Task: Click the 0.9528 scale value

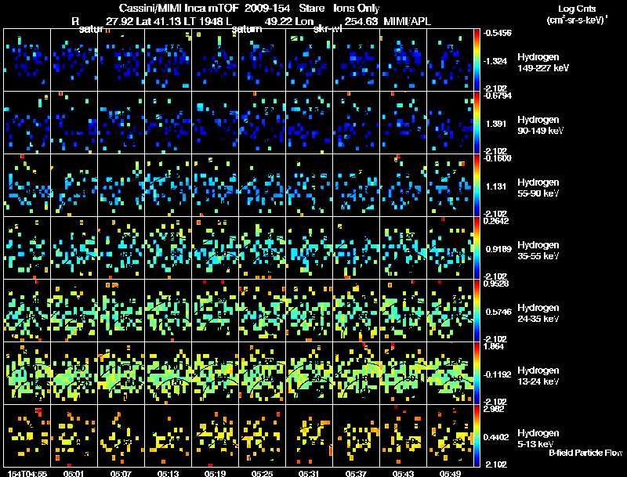Action: 496,284
